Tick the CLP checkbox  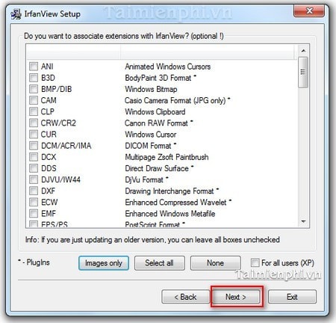pyautogui.click(x=34, y=111)
